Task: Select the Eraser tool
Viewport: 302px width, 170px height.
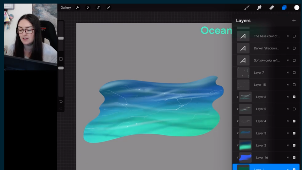Action: [x=271, y=8]
